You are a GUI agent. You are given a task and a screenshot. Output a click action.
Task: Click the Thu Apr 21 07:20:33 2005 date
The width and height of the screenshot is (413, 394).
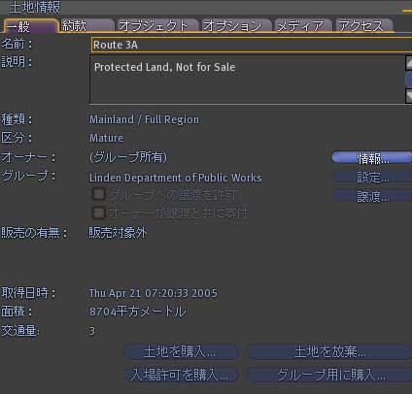154,293
